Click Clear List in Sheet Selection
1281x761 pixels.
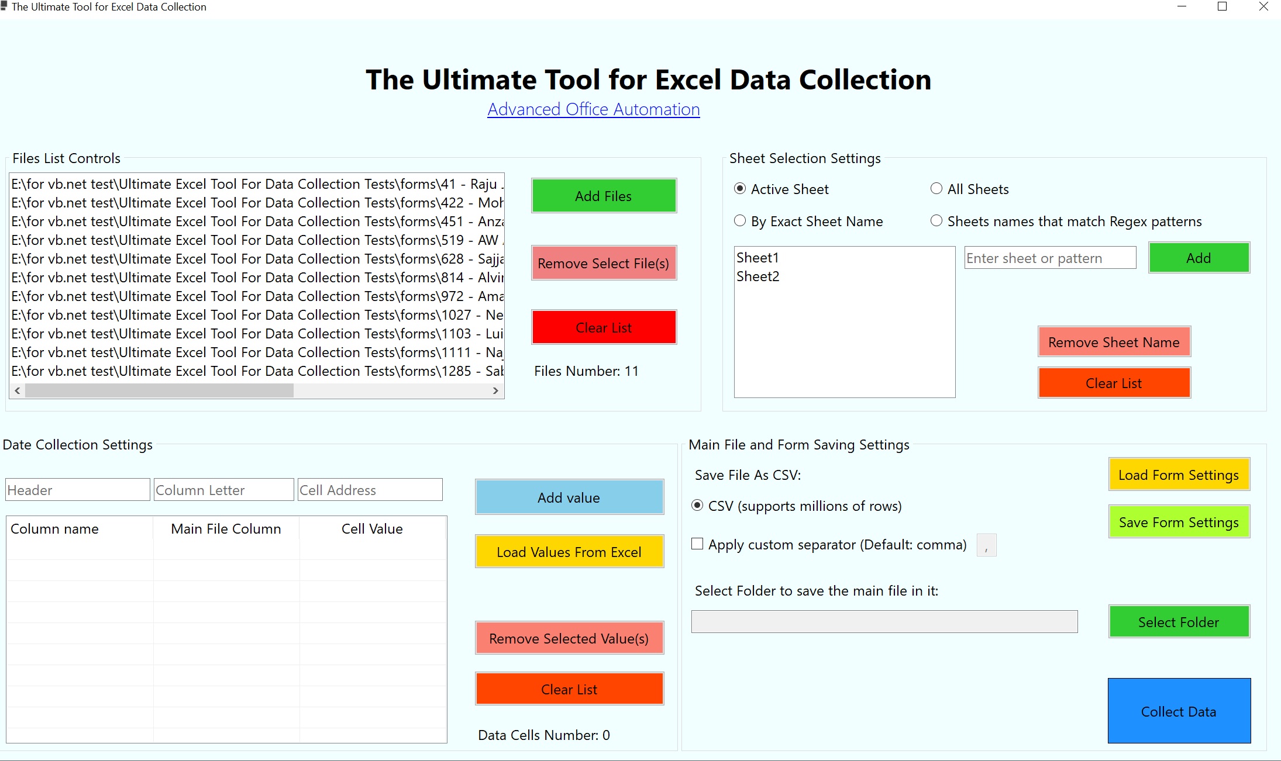[1113, 382]
